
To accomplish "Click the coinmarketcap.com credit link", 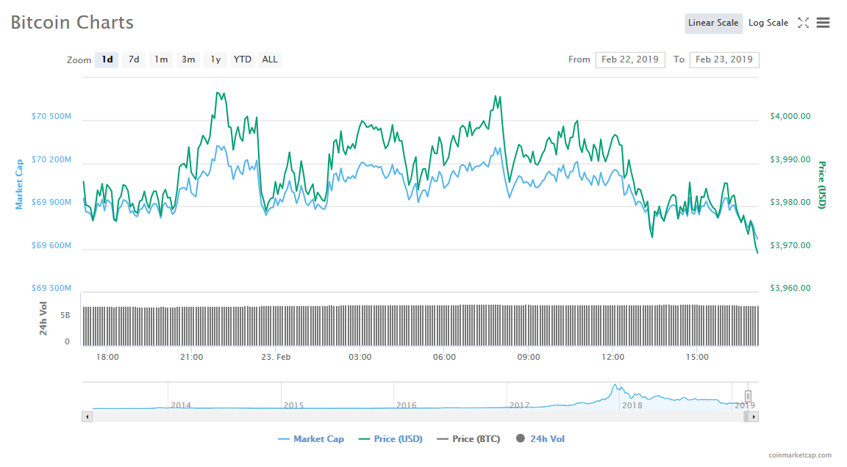I will pos(800,456).
